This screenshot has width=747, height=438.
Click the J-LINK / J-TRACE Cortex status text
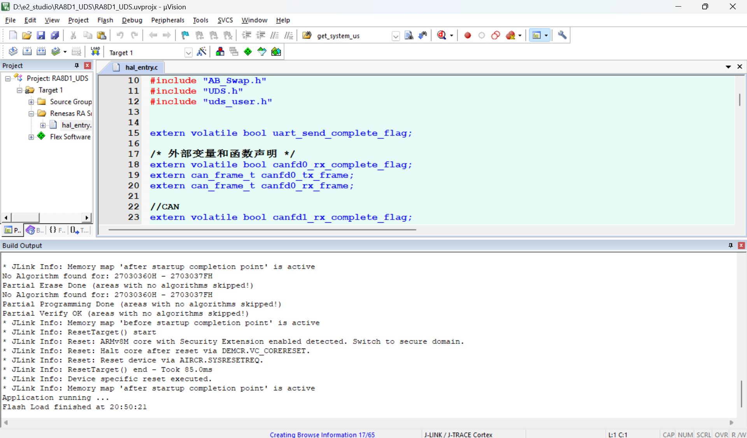(x=458, y=434)
